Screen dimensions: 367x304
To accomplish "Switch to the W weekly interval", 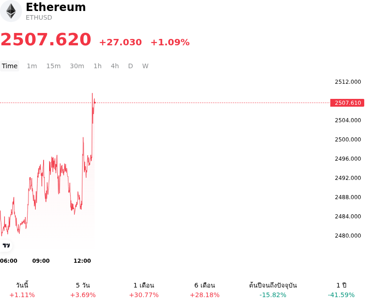I will click(x=145, y=66).
